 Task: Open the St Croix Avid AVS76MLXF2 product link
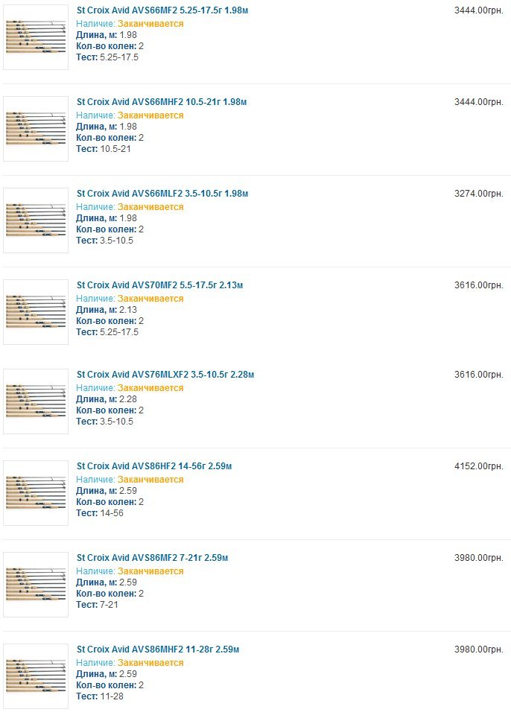(165, 375)
